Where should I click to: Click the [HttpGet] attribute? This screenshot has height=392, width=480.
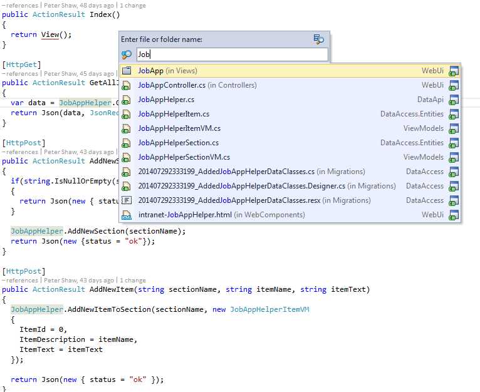pos(21,64)
